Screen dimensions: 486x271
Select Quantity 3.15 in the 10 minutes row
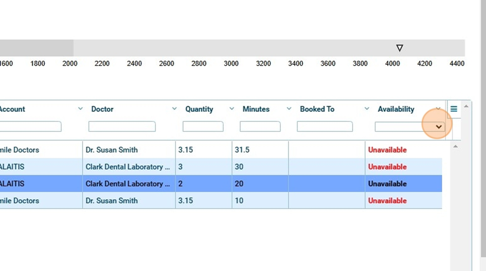pos(204,201)
